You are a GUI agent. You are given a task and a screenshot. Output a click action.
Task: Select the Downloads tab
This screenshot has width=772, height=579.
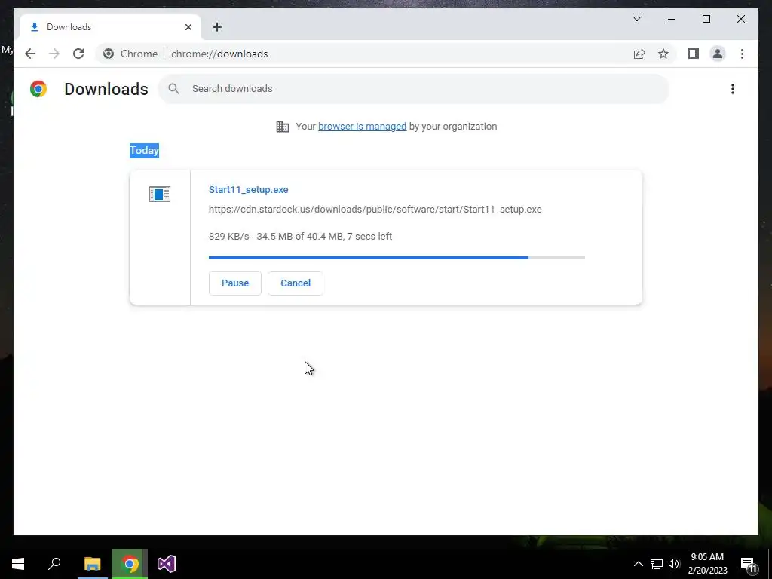(109, 27)
